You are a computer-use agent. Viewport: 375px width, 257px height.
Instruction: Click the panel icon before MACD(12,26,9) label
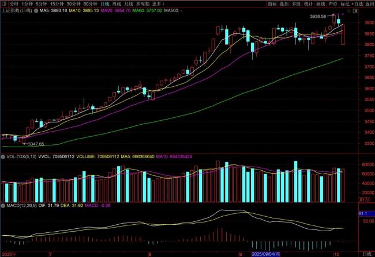point(2,205)
